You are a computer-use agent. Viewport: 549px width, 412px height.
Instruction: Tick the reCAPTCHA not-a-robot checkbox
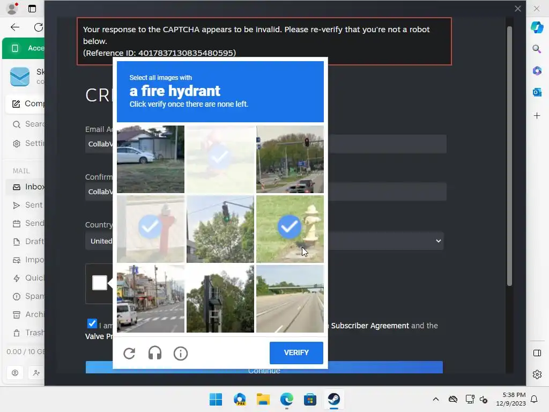pyautogui.click(x=99, y=283)
